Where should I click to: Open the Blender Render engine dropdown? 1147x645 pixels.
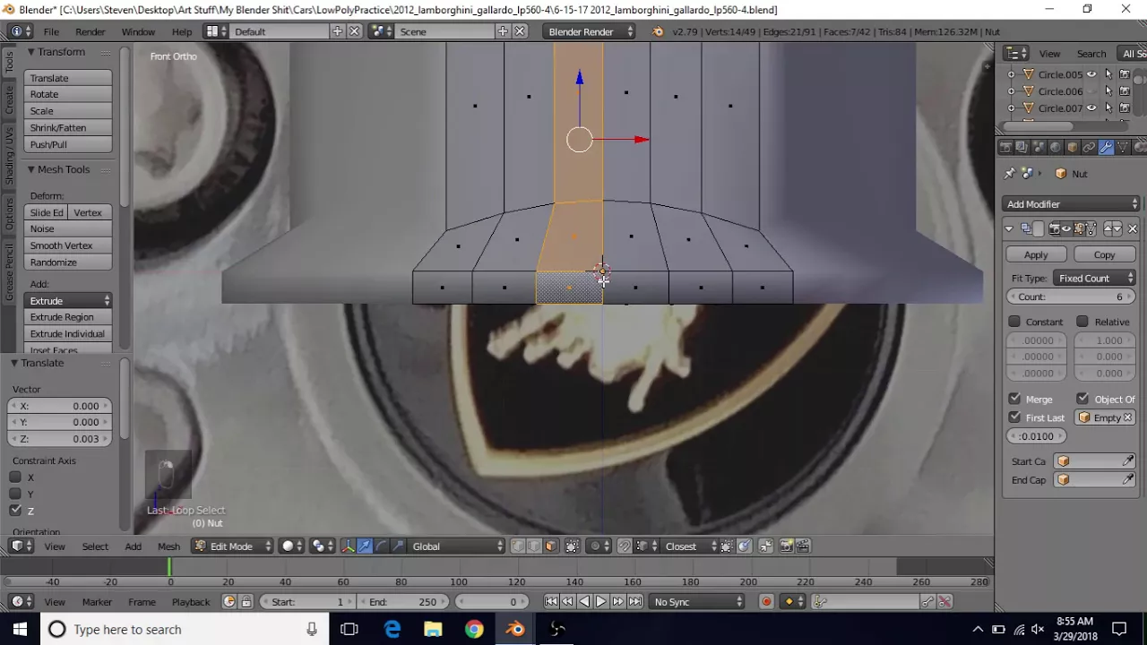[590, 31]
